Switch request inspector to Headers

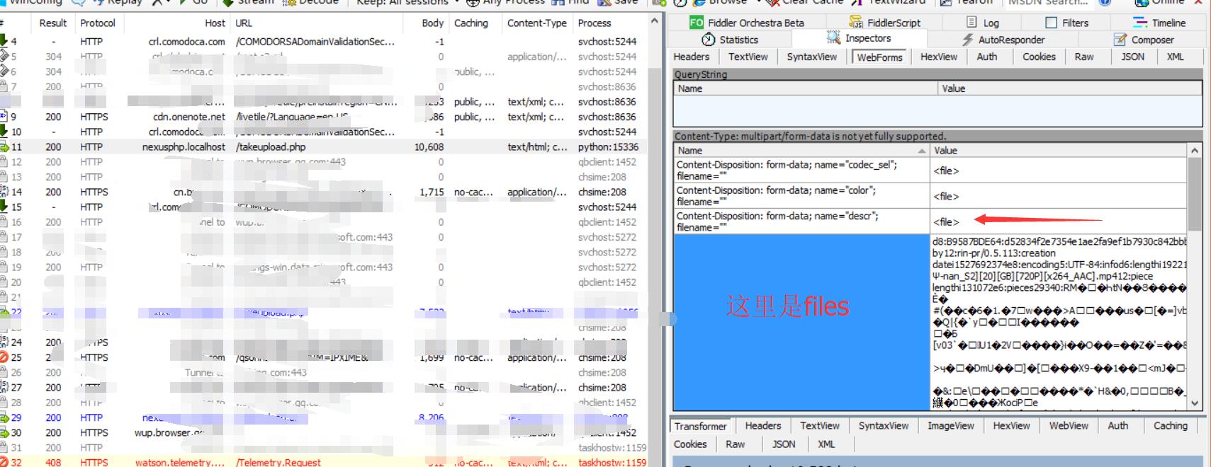tap(692, 57)
